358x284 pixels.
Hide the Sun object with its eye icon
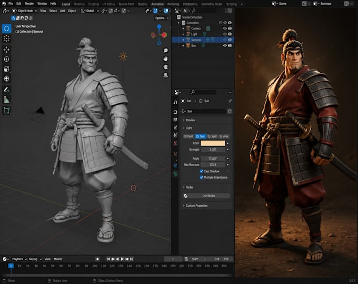pos(225,45)
